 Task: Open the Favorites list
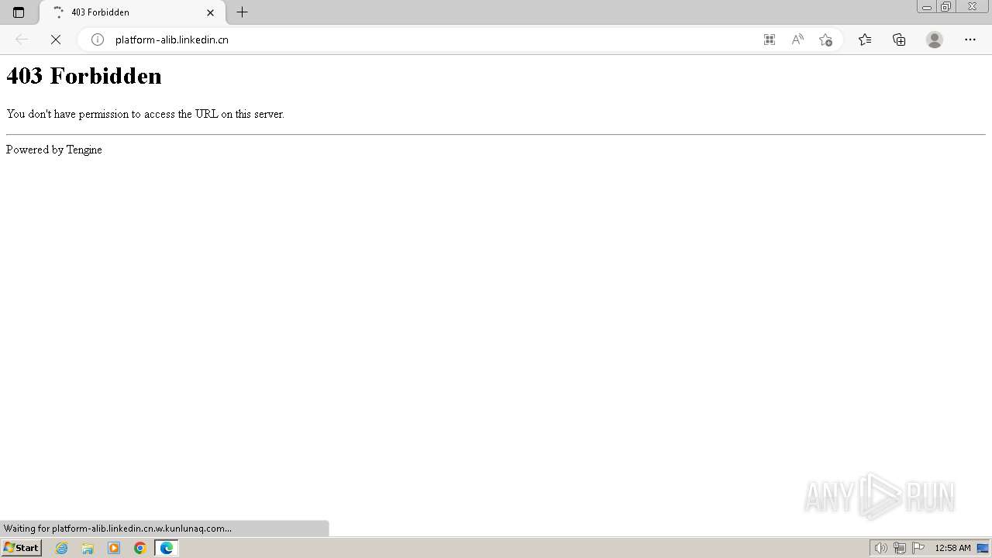(x=865, y=40)
